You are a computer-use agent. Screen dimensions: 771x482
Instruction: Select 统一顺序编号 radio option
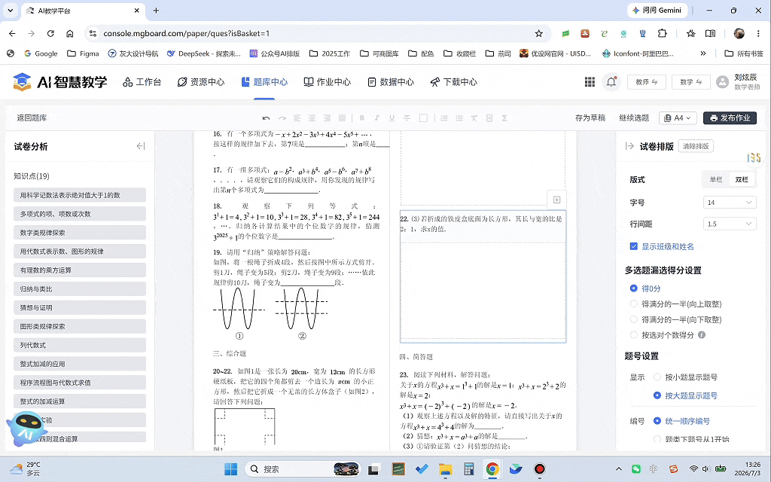(x=657, y=421)
